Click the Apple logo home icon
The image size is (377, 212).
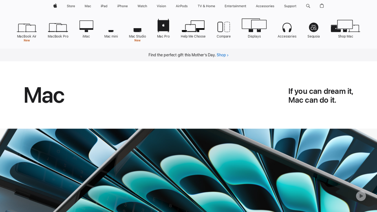pos(55,6)
